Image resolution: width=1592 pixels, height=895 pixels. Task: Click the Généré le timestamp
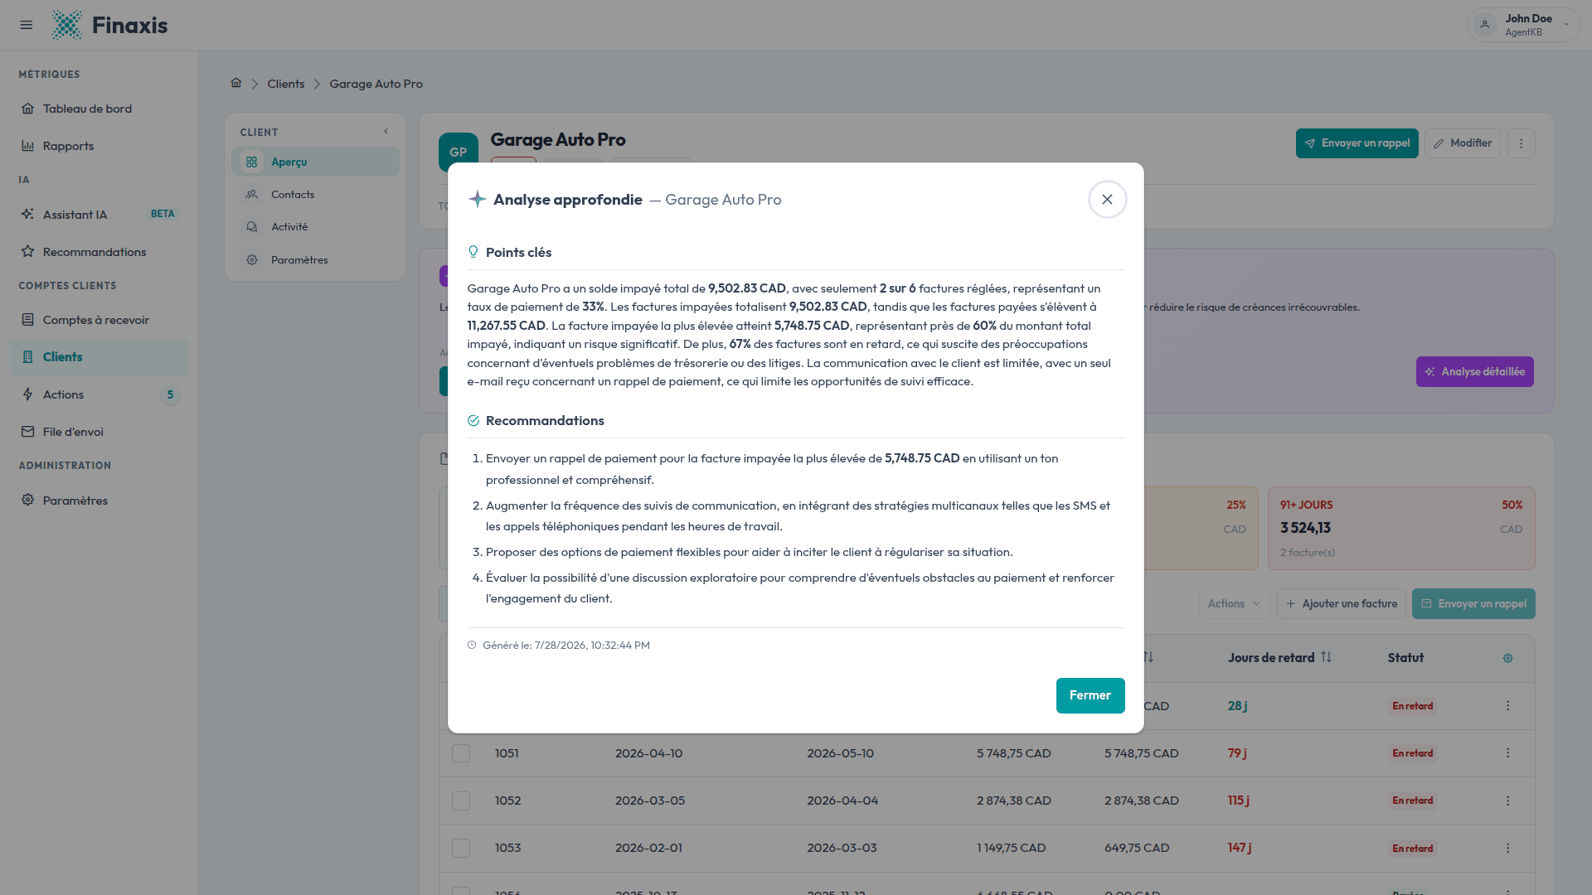pyautogui.click(x=566, y=645)
